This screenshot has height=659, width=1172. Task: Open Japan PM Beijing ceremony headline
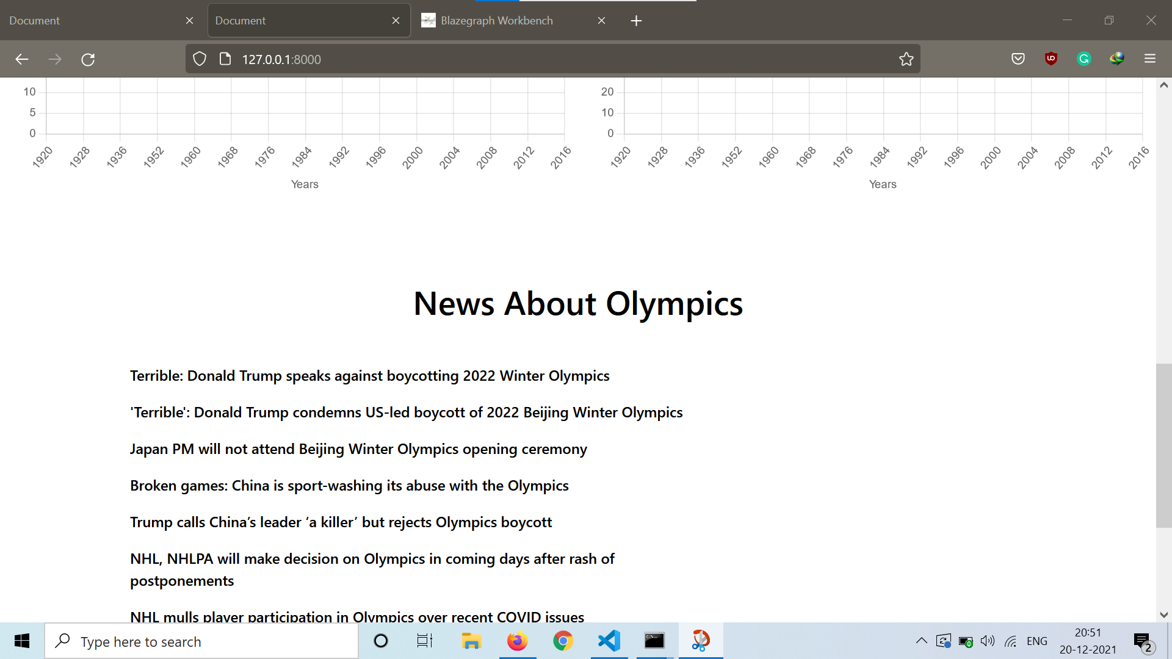pyautogui.click(x=358, y=449)
